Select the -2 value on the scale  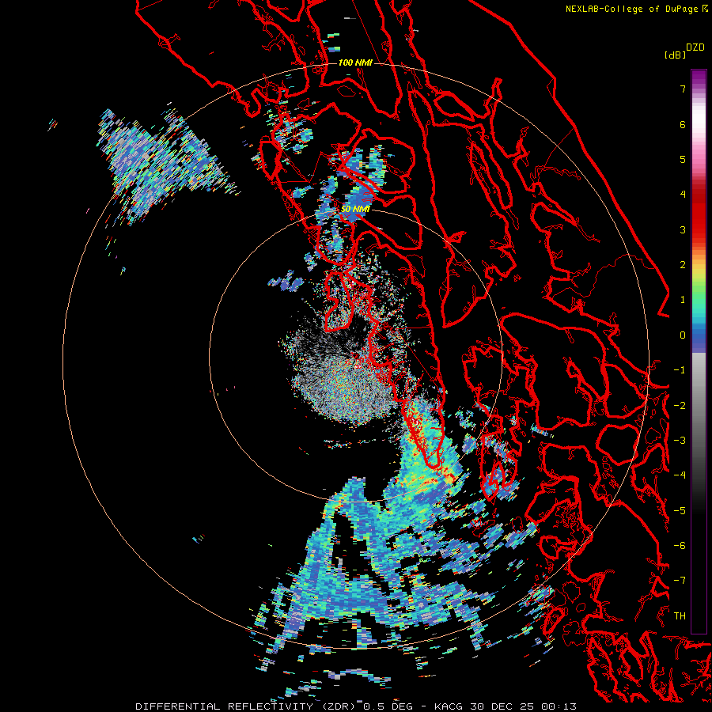(680, 405)
